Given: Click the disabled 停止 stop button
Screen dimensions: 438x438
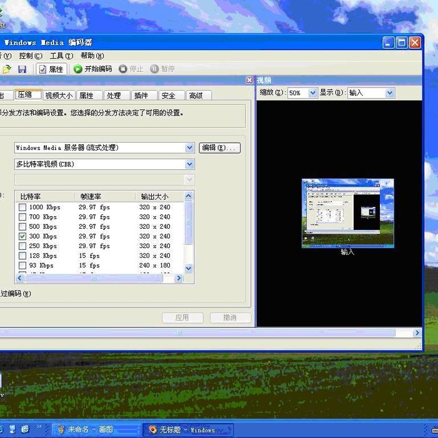Looking at the screenshot, I should (x=131, y=69).
